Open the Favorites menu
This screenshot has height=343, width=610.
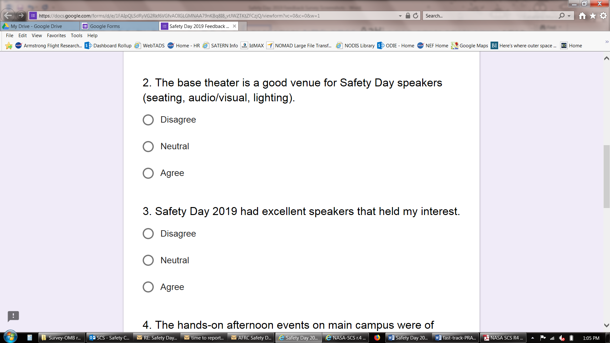coord(56,36)
